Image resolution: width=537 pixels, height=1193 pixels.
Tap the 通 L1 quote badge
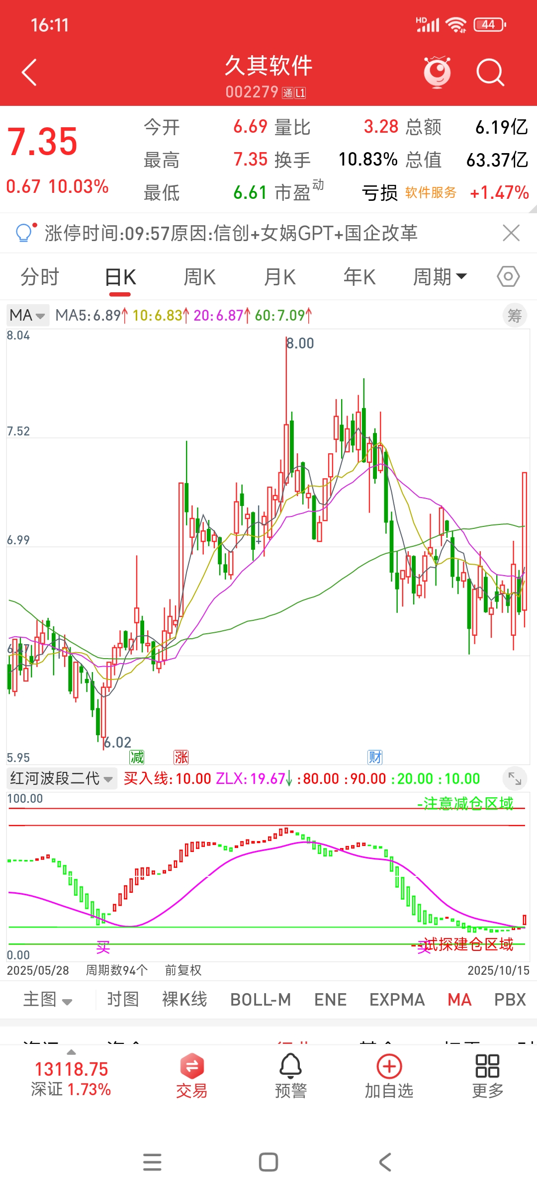point(294,93)
